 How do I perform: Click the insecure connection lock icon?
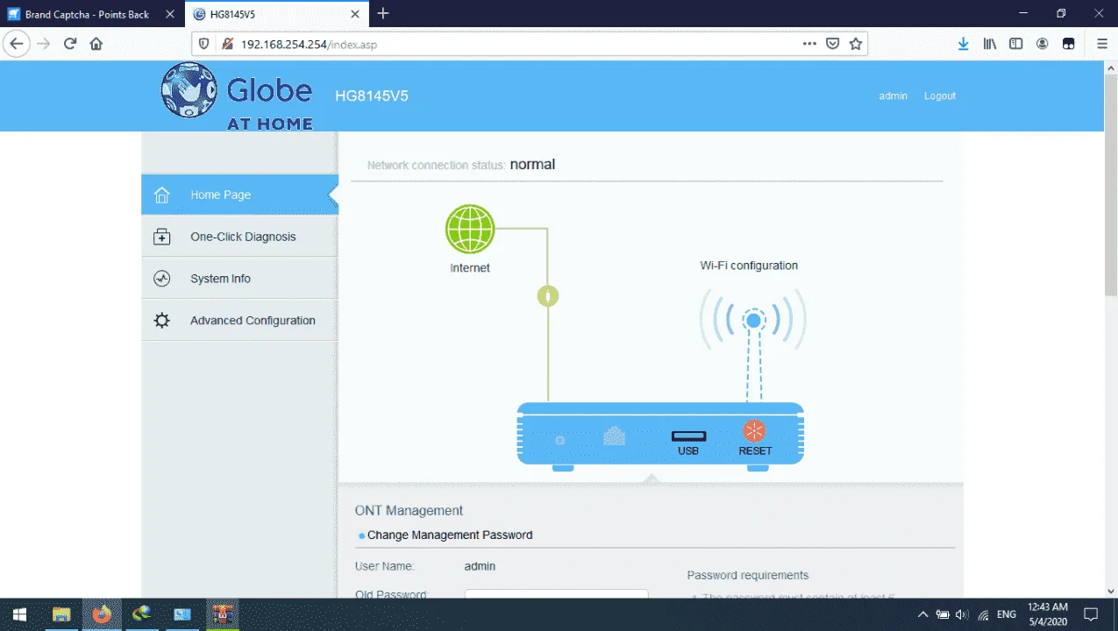[x=227, y=44]
